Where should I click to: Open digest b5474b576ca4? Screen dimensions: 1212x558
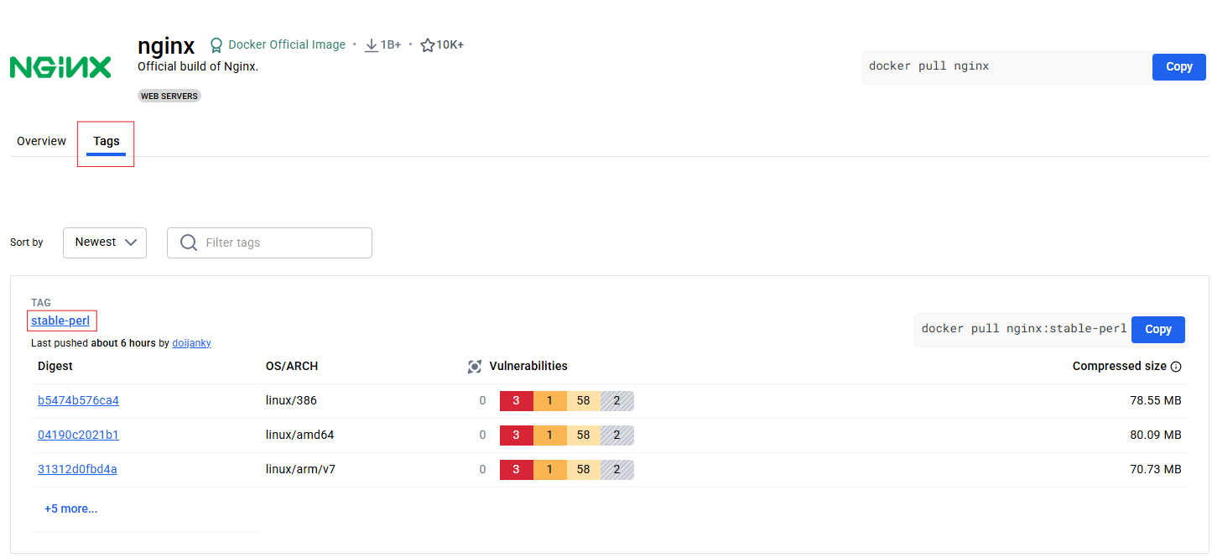[x=78, y=401]
